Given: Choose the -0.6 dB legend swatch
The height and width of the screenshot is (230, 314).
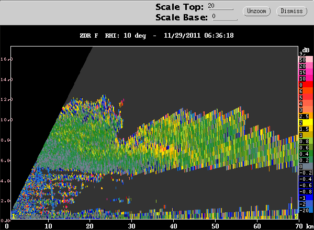Looking at the screenshot, I should (306, 185).
